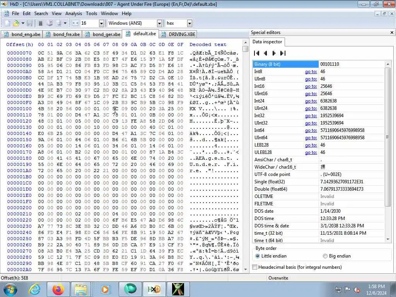This screenshot has height=297, width=396.
Task: Switch to the bond_eng.xbe tab
Action: click(22, 34)
